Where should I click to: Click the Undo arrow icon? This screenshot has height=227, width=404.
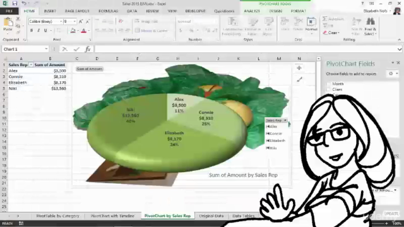point(24,3)
